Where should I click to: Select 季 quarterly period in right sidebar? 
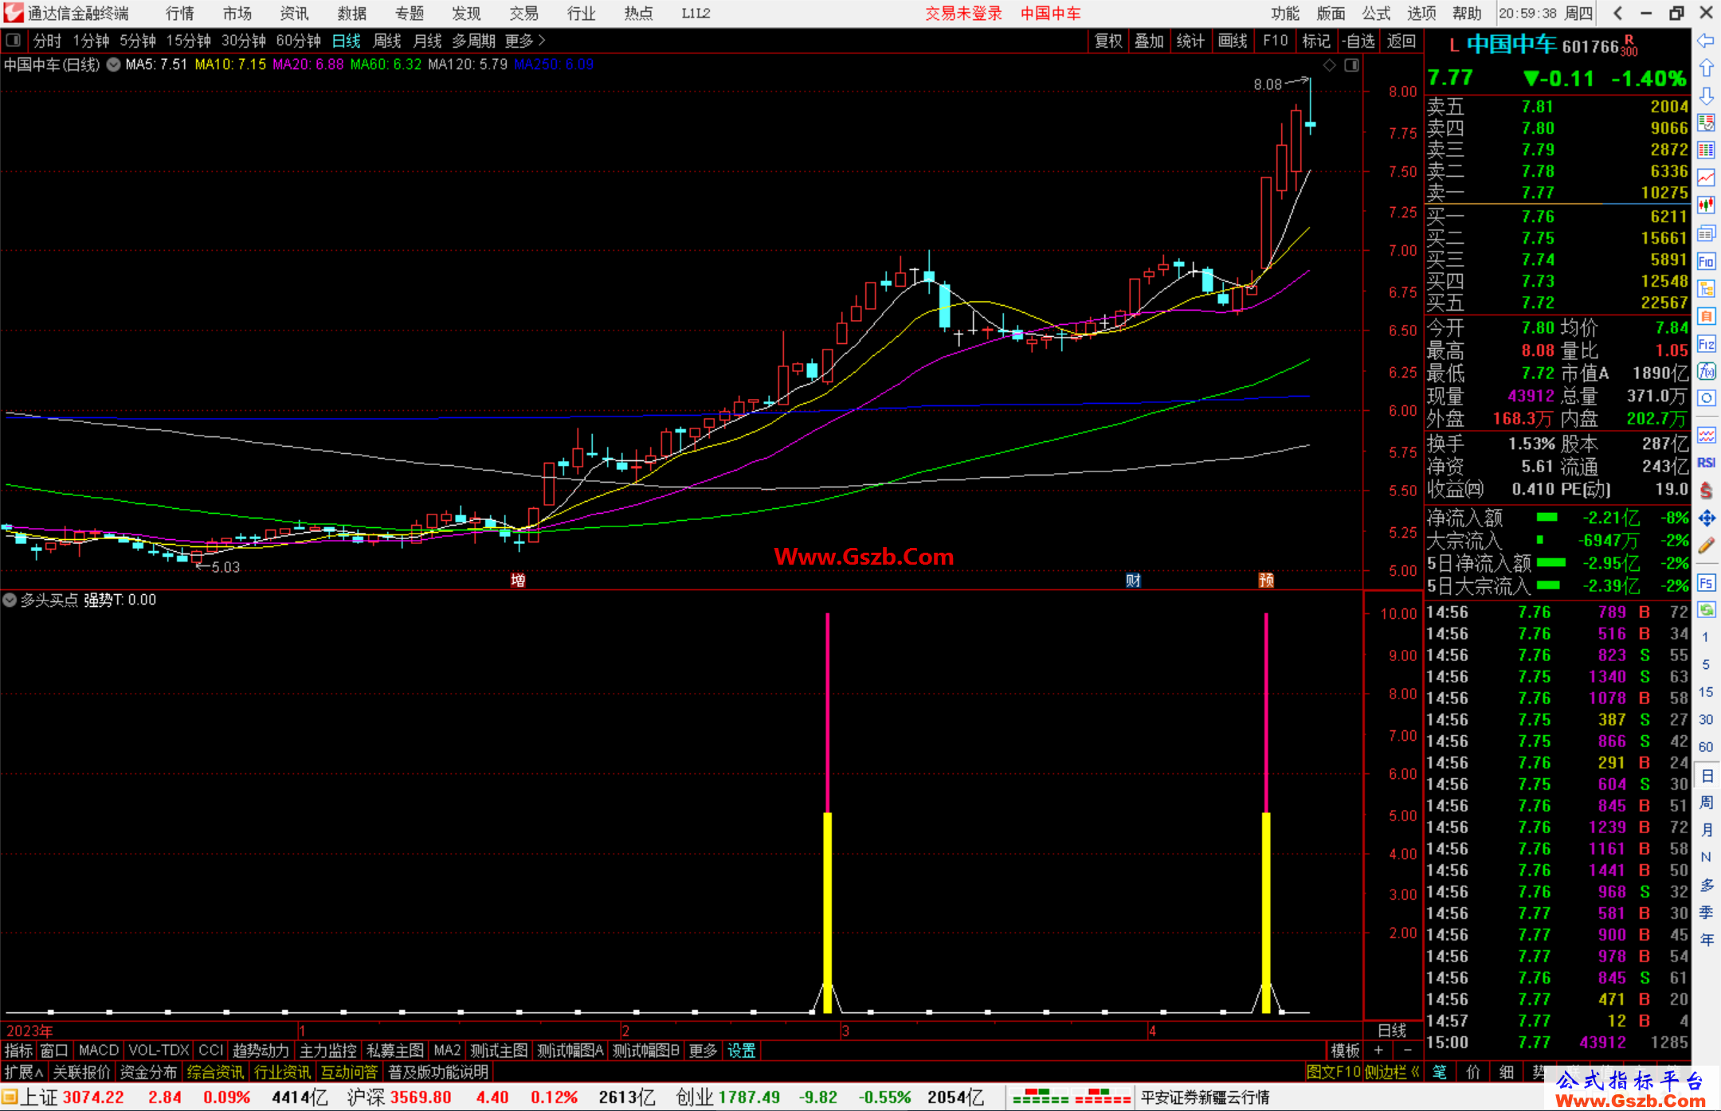click(1707, 913)
